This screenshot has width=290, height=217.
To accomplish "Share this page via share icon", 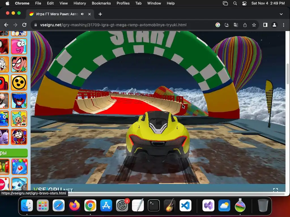I will tap(245, 25).
